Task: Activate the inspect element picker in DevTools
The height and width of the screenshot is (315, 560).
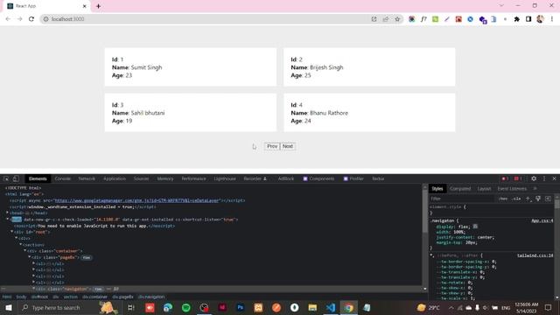Action: 6,178
